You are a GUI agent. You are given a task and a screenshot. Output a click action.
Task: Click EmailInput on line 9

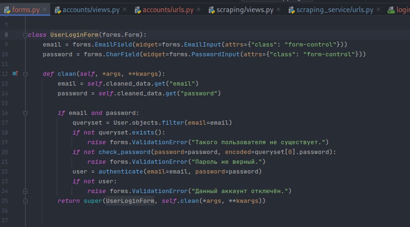(203, 45)
